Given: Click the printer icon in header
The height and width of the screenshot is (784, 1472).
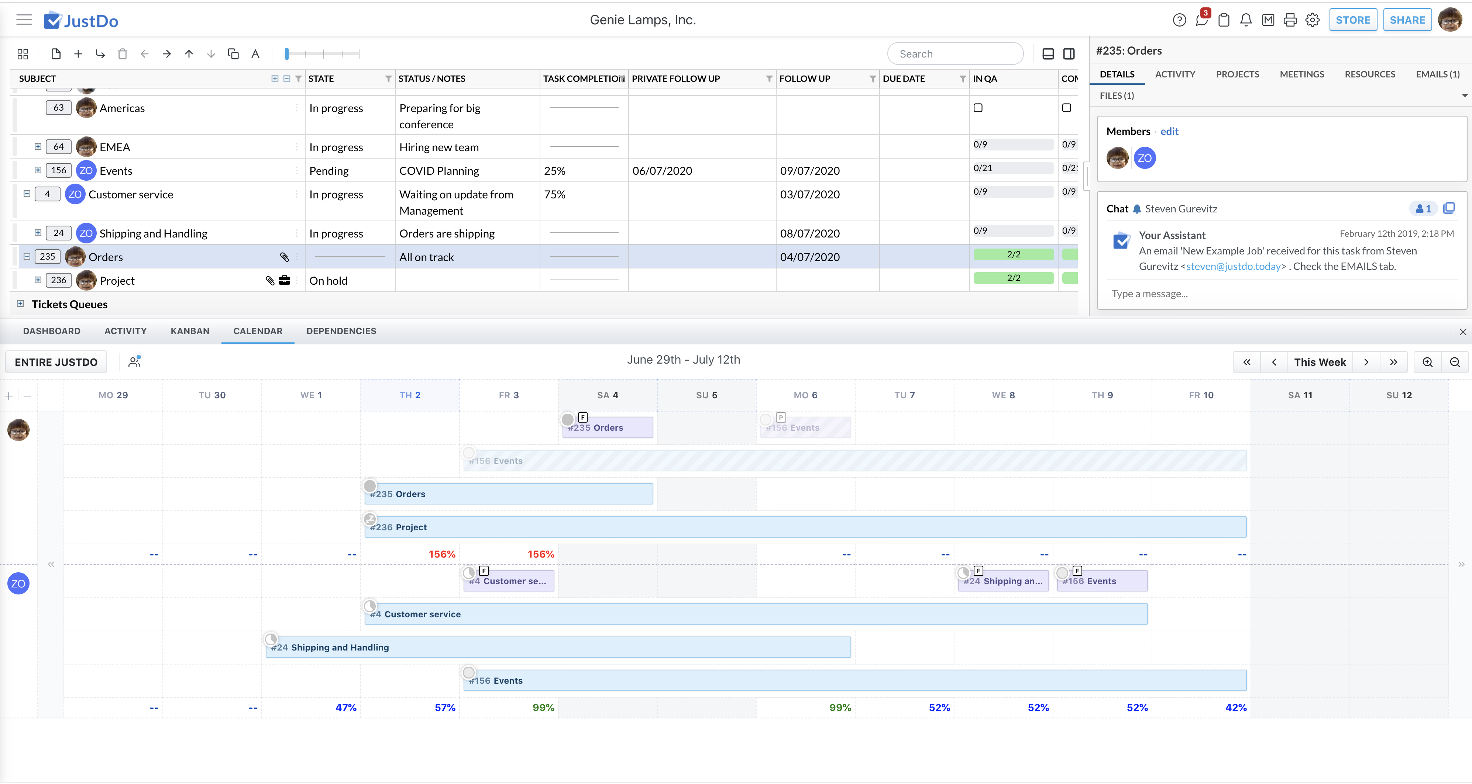Looking at the screenshot, I should click(1290, 21).
